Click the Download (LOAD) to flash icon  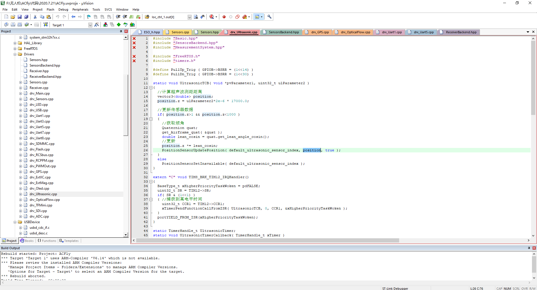coord(46,25)
